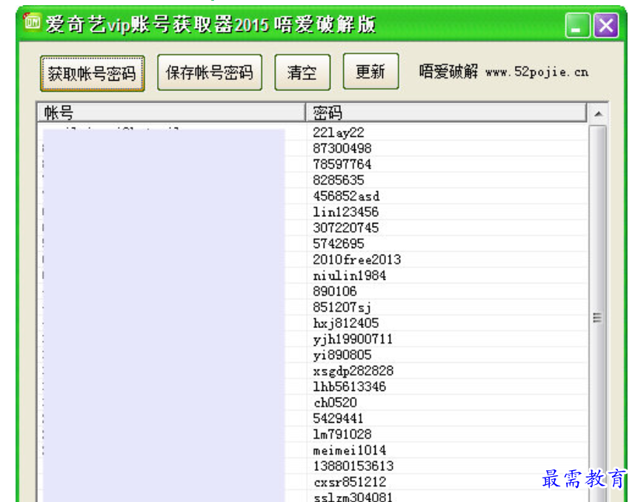Select the password row 13880153613
The height and width of the screenshot is (502, 632).
coord(353,466)
